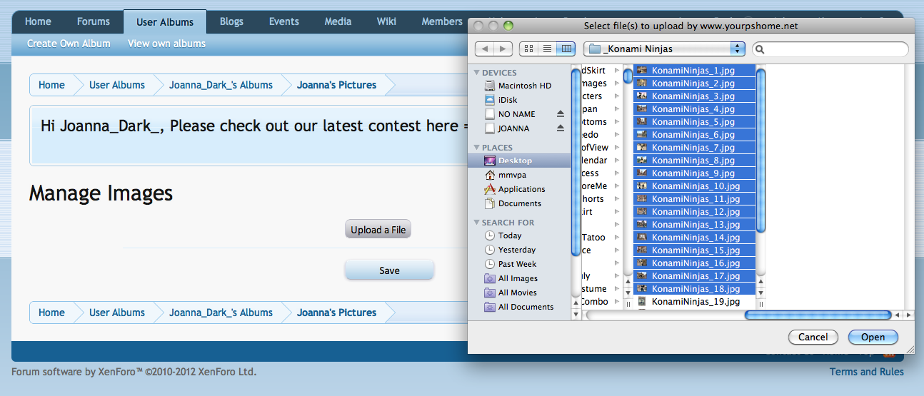The image size is (924, 396).
Task: Go back with the left arrow button
Action: click(x=484, y=49)
